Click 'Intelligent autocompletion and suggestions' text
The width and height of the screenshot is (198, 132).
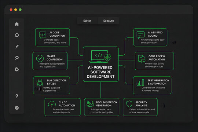tap(52, 65)
